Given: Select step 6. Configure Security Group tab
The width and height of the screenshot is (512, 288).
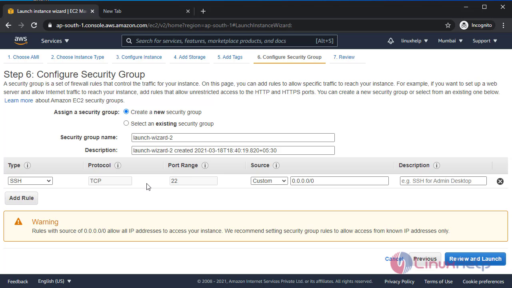Looking at the screenshot, I should pos(289,57).
